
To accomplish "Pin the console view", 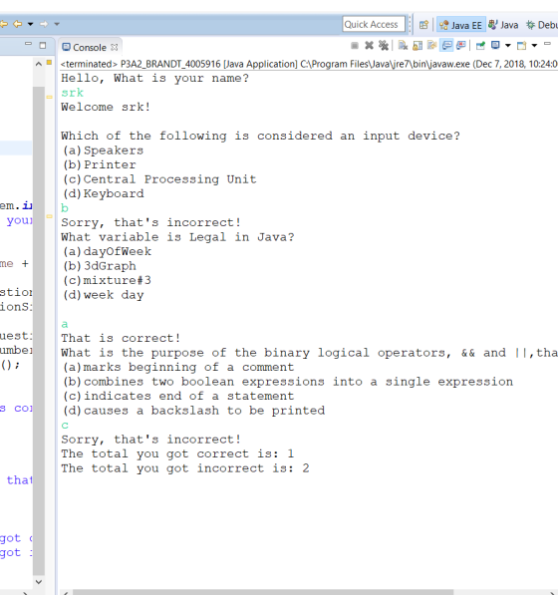I will click(480, 46).
